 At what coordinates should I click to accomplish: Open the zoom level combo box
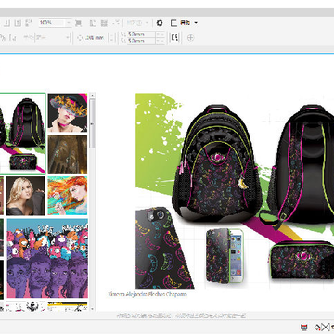55,23
